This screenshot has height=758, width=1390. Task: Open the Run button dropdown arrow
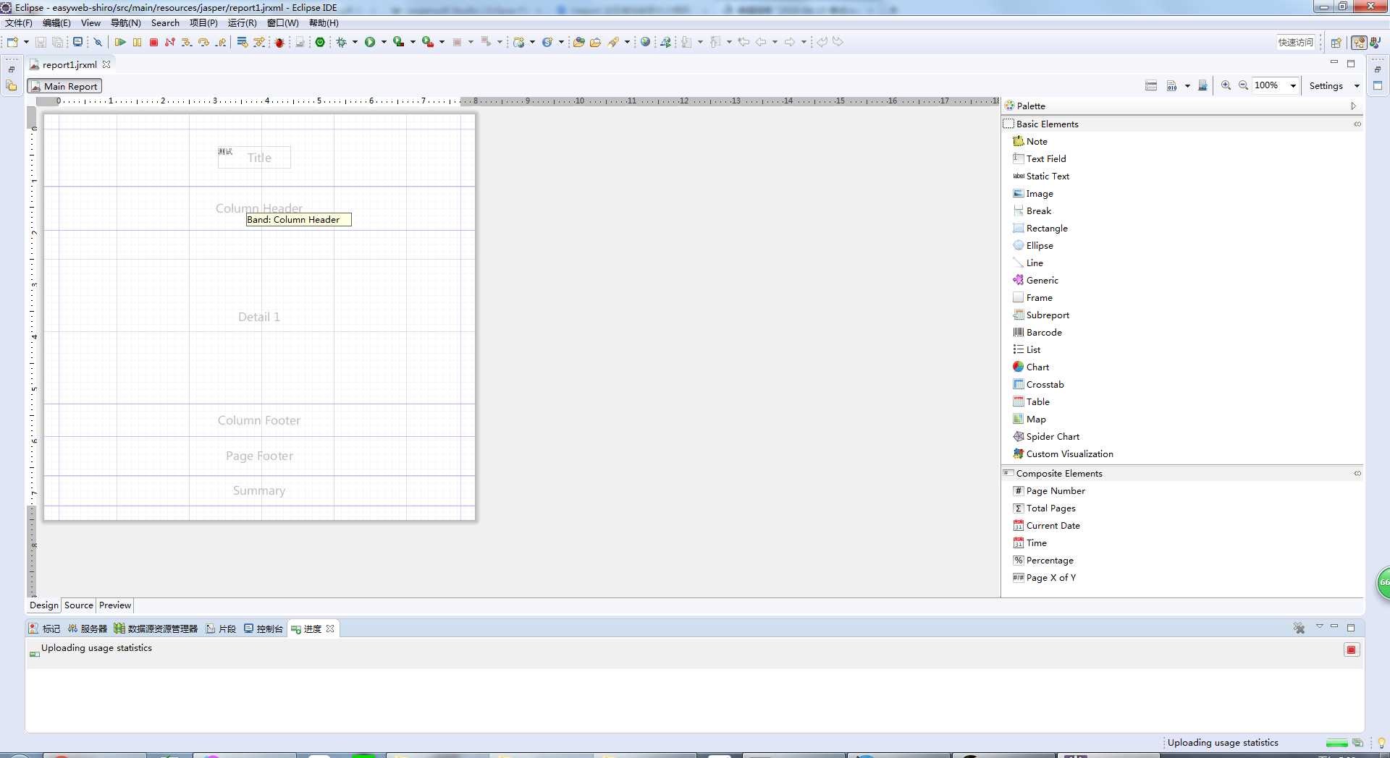click(384, 42)
